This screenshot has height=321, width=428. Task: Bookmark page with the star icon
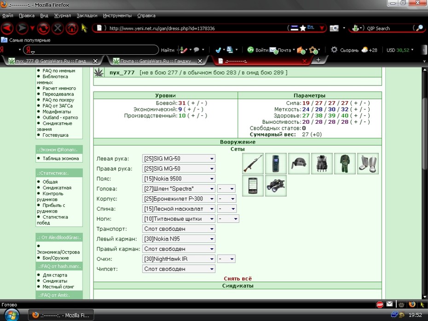303,28
